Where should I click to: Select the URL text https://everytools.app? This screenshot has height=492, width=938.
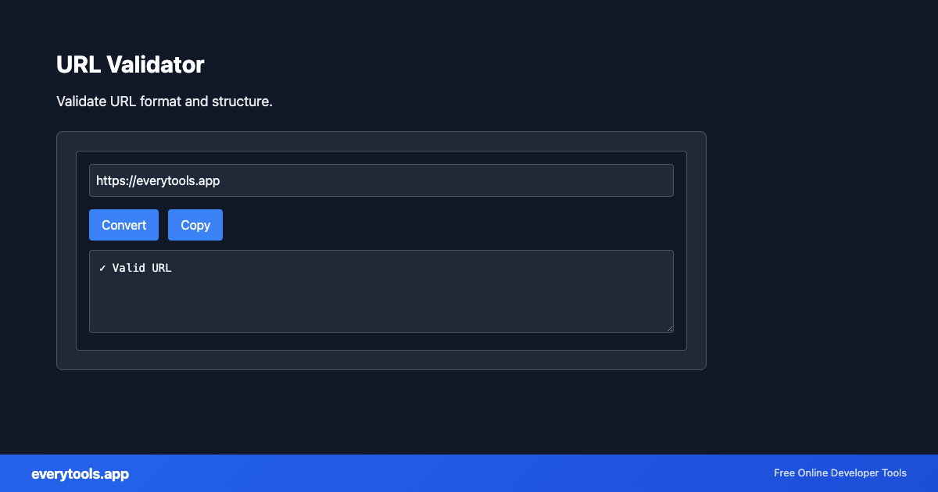tap(157, 180)
